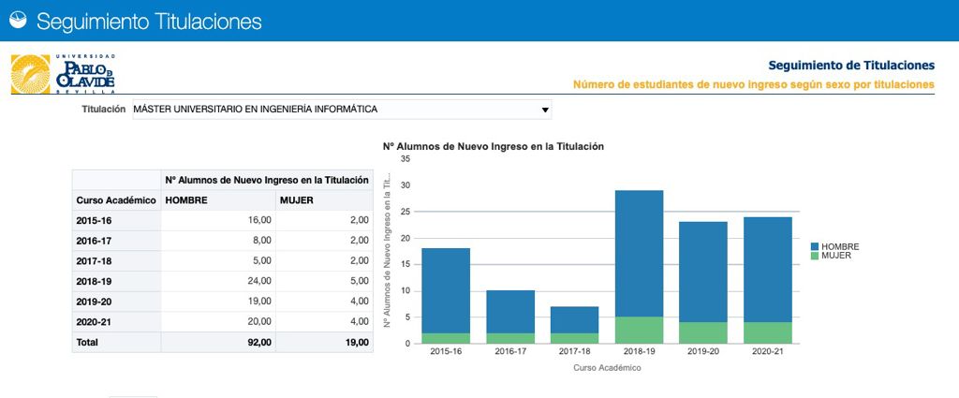Click the green MUJER legend swatch
Image resolution: width=959 pixels, height=398 pixels.
(x=815, y=256)
